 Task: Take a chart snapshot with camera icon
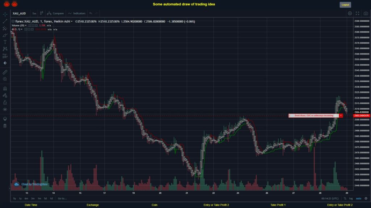[366, 13]
